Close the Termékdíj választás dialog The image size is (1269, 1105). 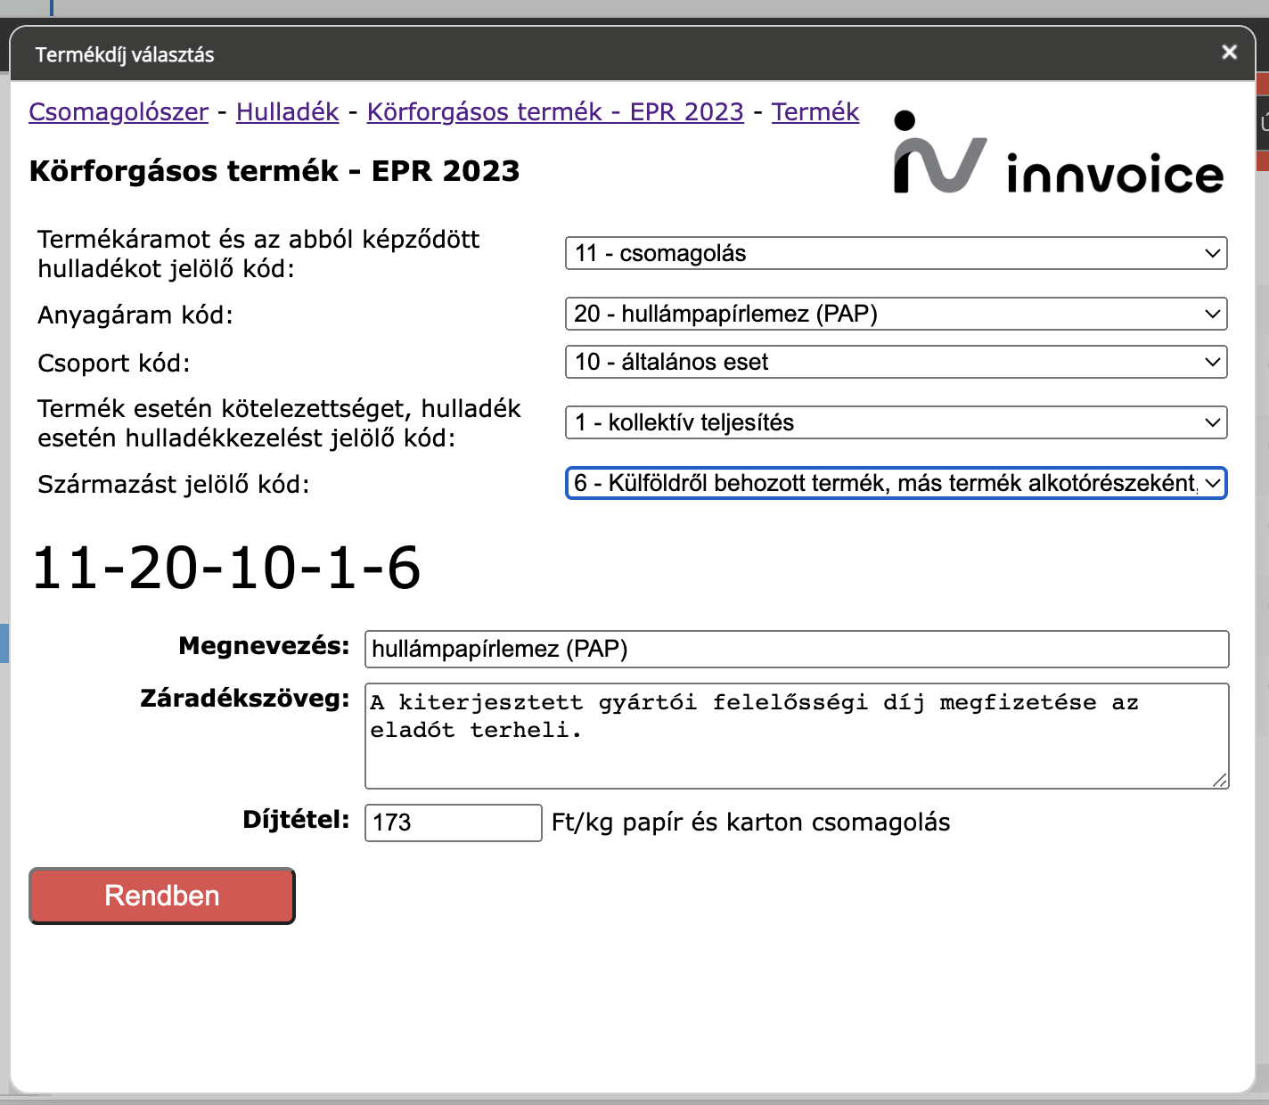tap(1230, 53)
